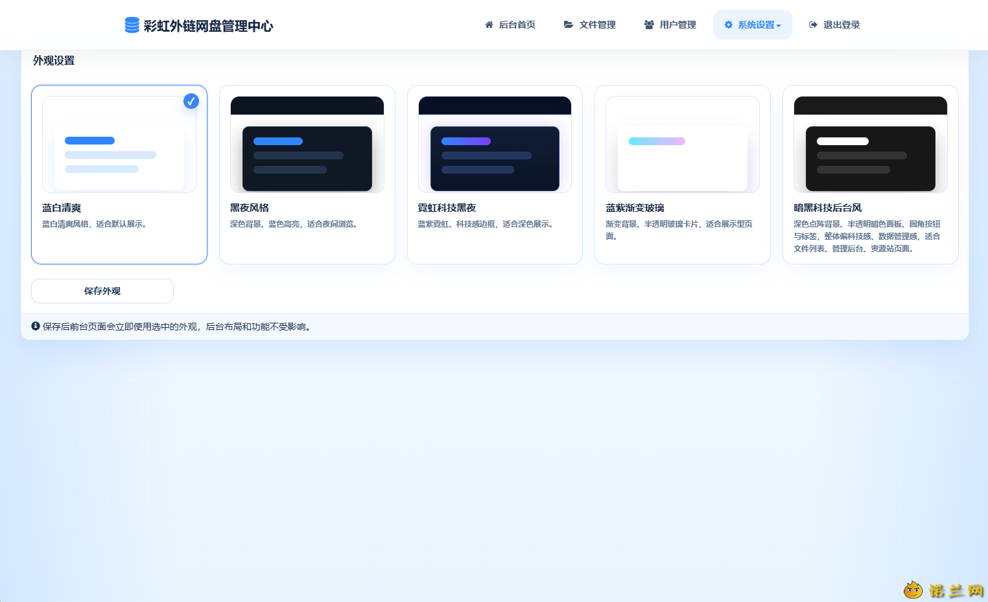The width and height of the screenshot is (988, 602).
Task: Click the 外观设置 panel heading
Action: (54, 60)
